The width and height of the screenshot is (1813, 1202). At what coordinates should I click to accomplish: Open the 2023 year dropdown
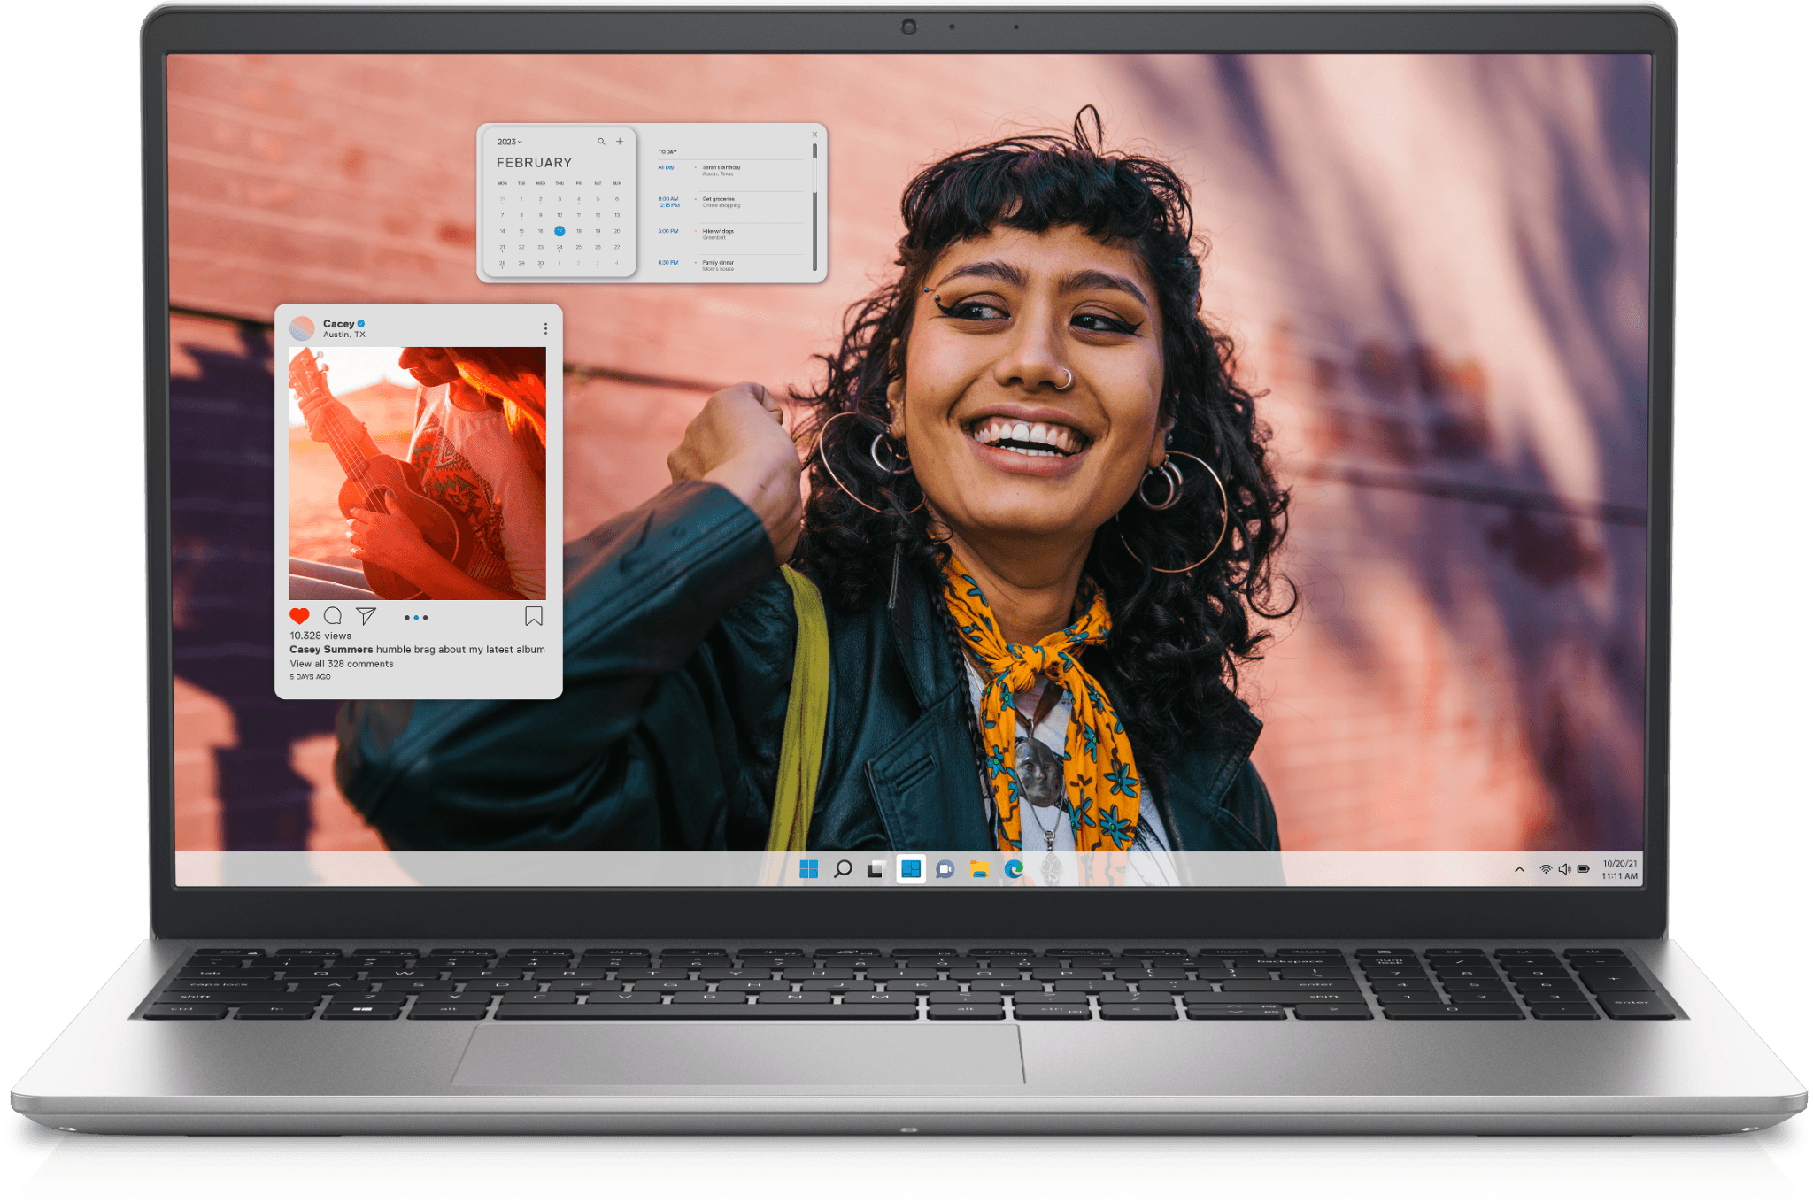pyautogui.click(x=510, y=142)
